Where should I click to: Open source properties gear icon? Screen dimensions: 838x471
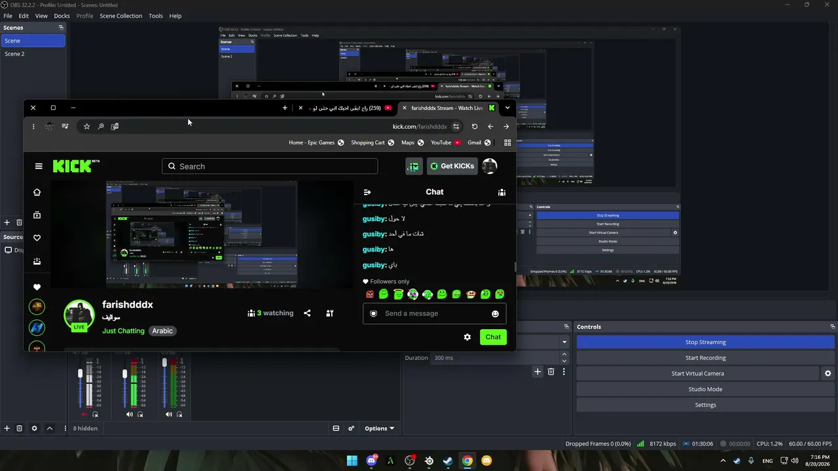(x=35, y=428)
